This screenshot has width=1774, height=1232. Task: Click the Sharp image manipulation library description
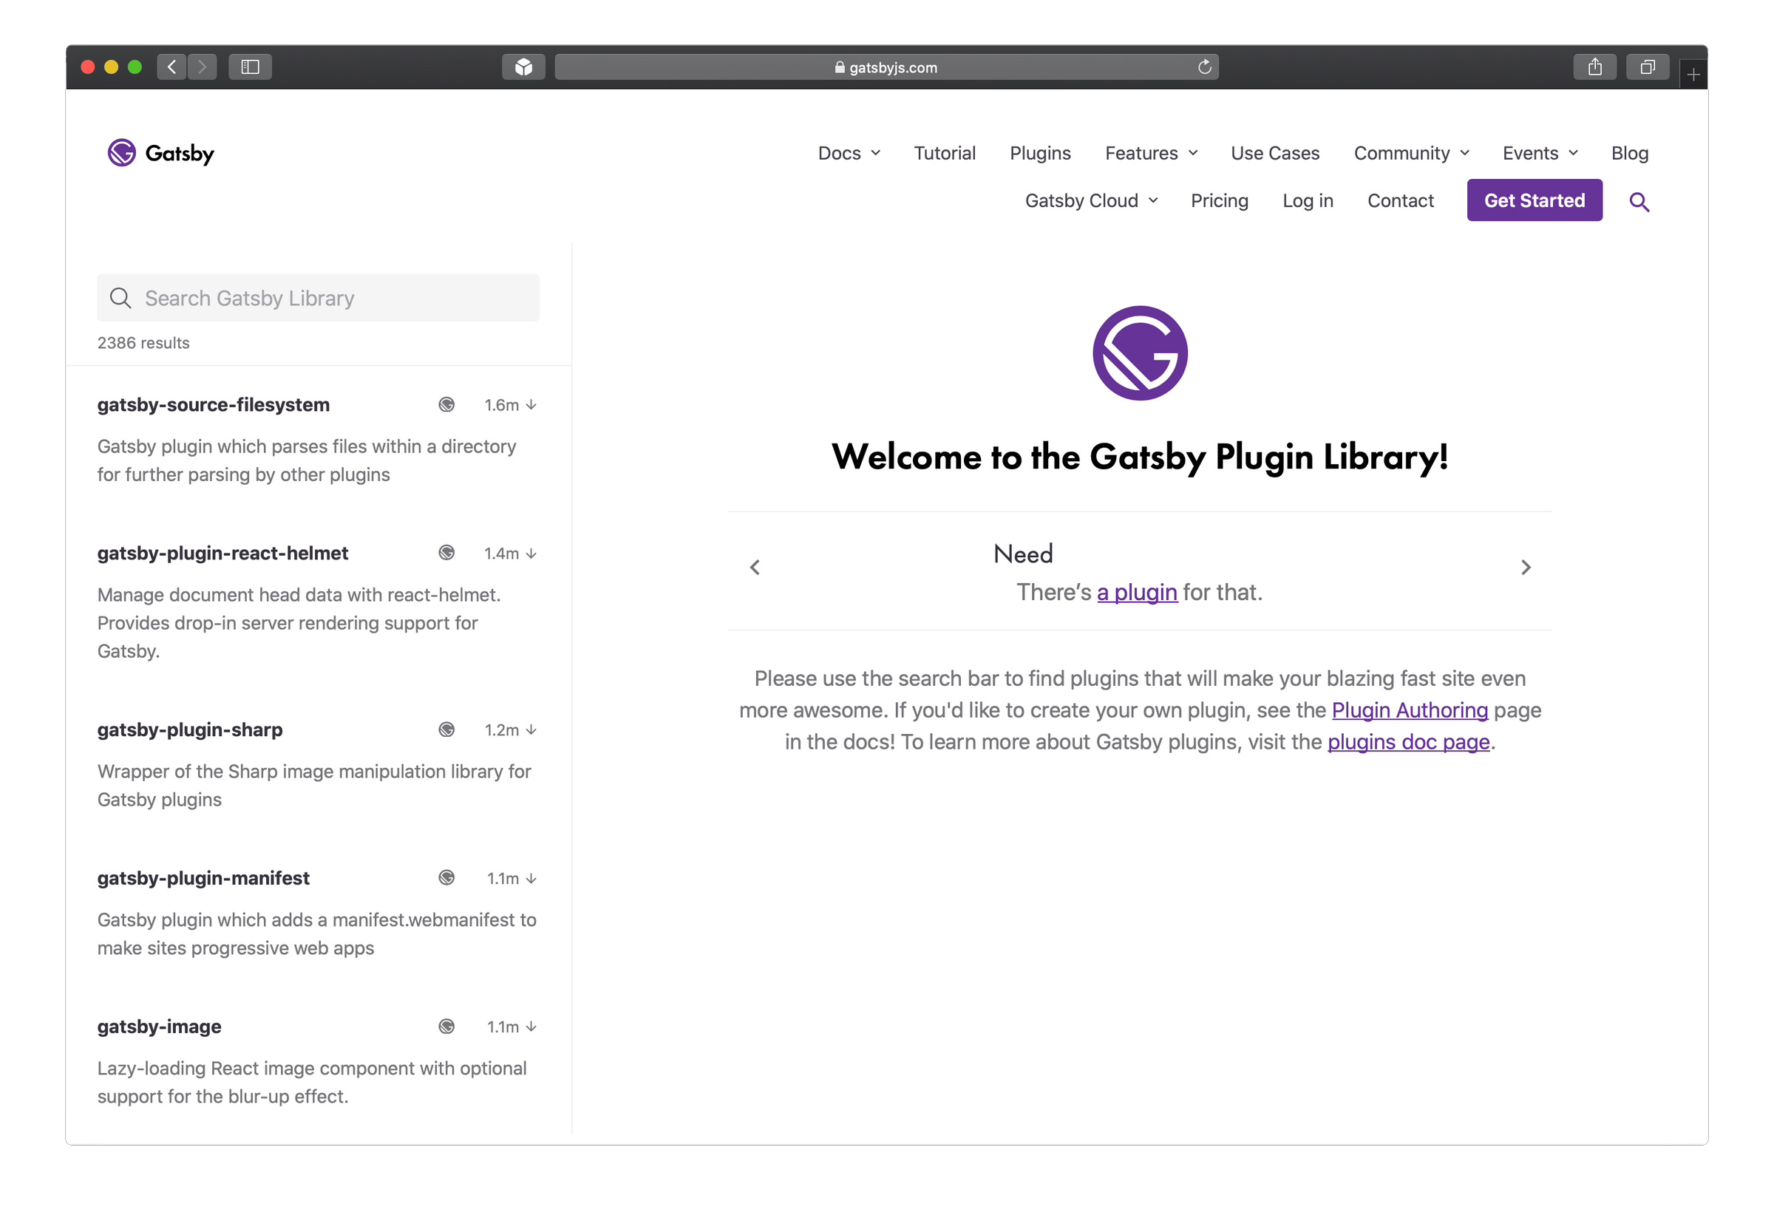314,785
